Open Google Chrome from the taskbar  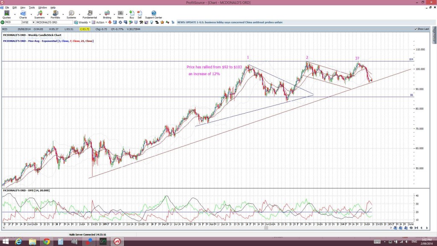(47, 242)
